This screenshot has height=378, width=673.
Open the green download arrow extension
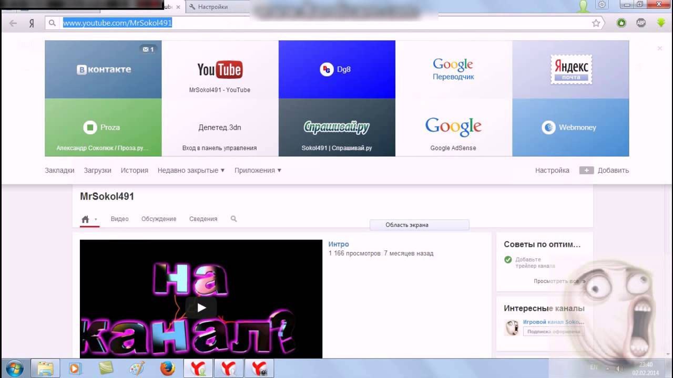[661, 23]
